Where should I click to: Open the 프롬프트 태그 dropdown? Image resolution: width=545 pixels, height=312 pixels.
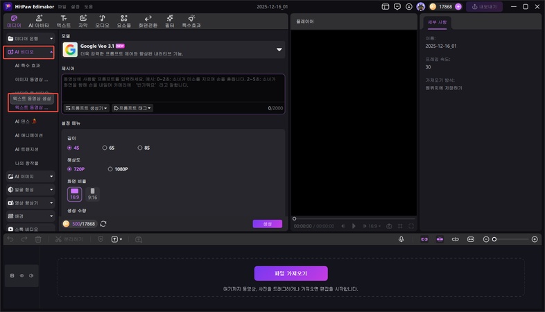(x=132, y=108)
